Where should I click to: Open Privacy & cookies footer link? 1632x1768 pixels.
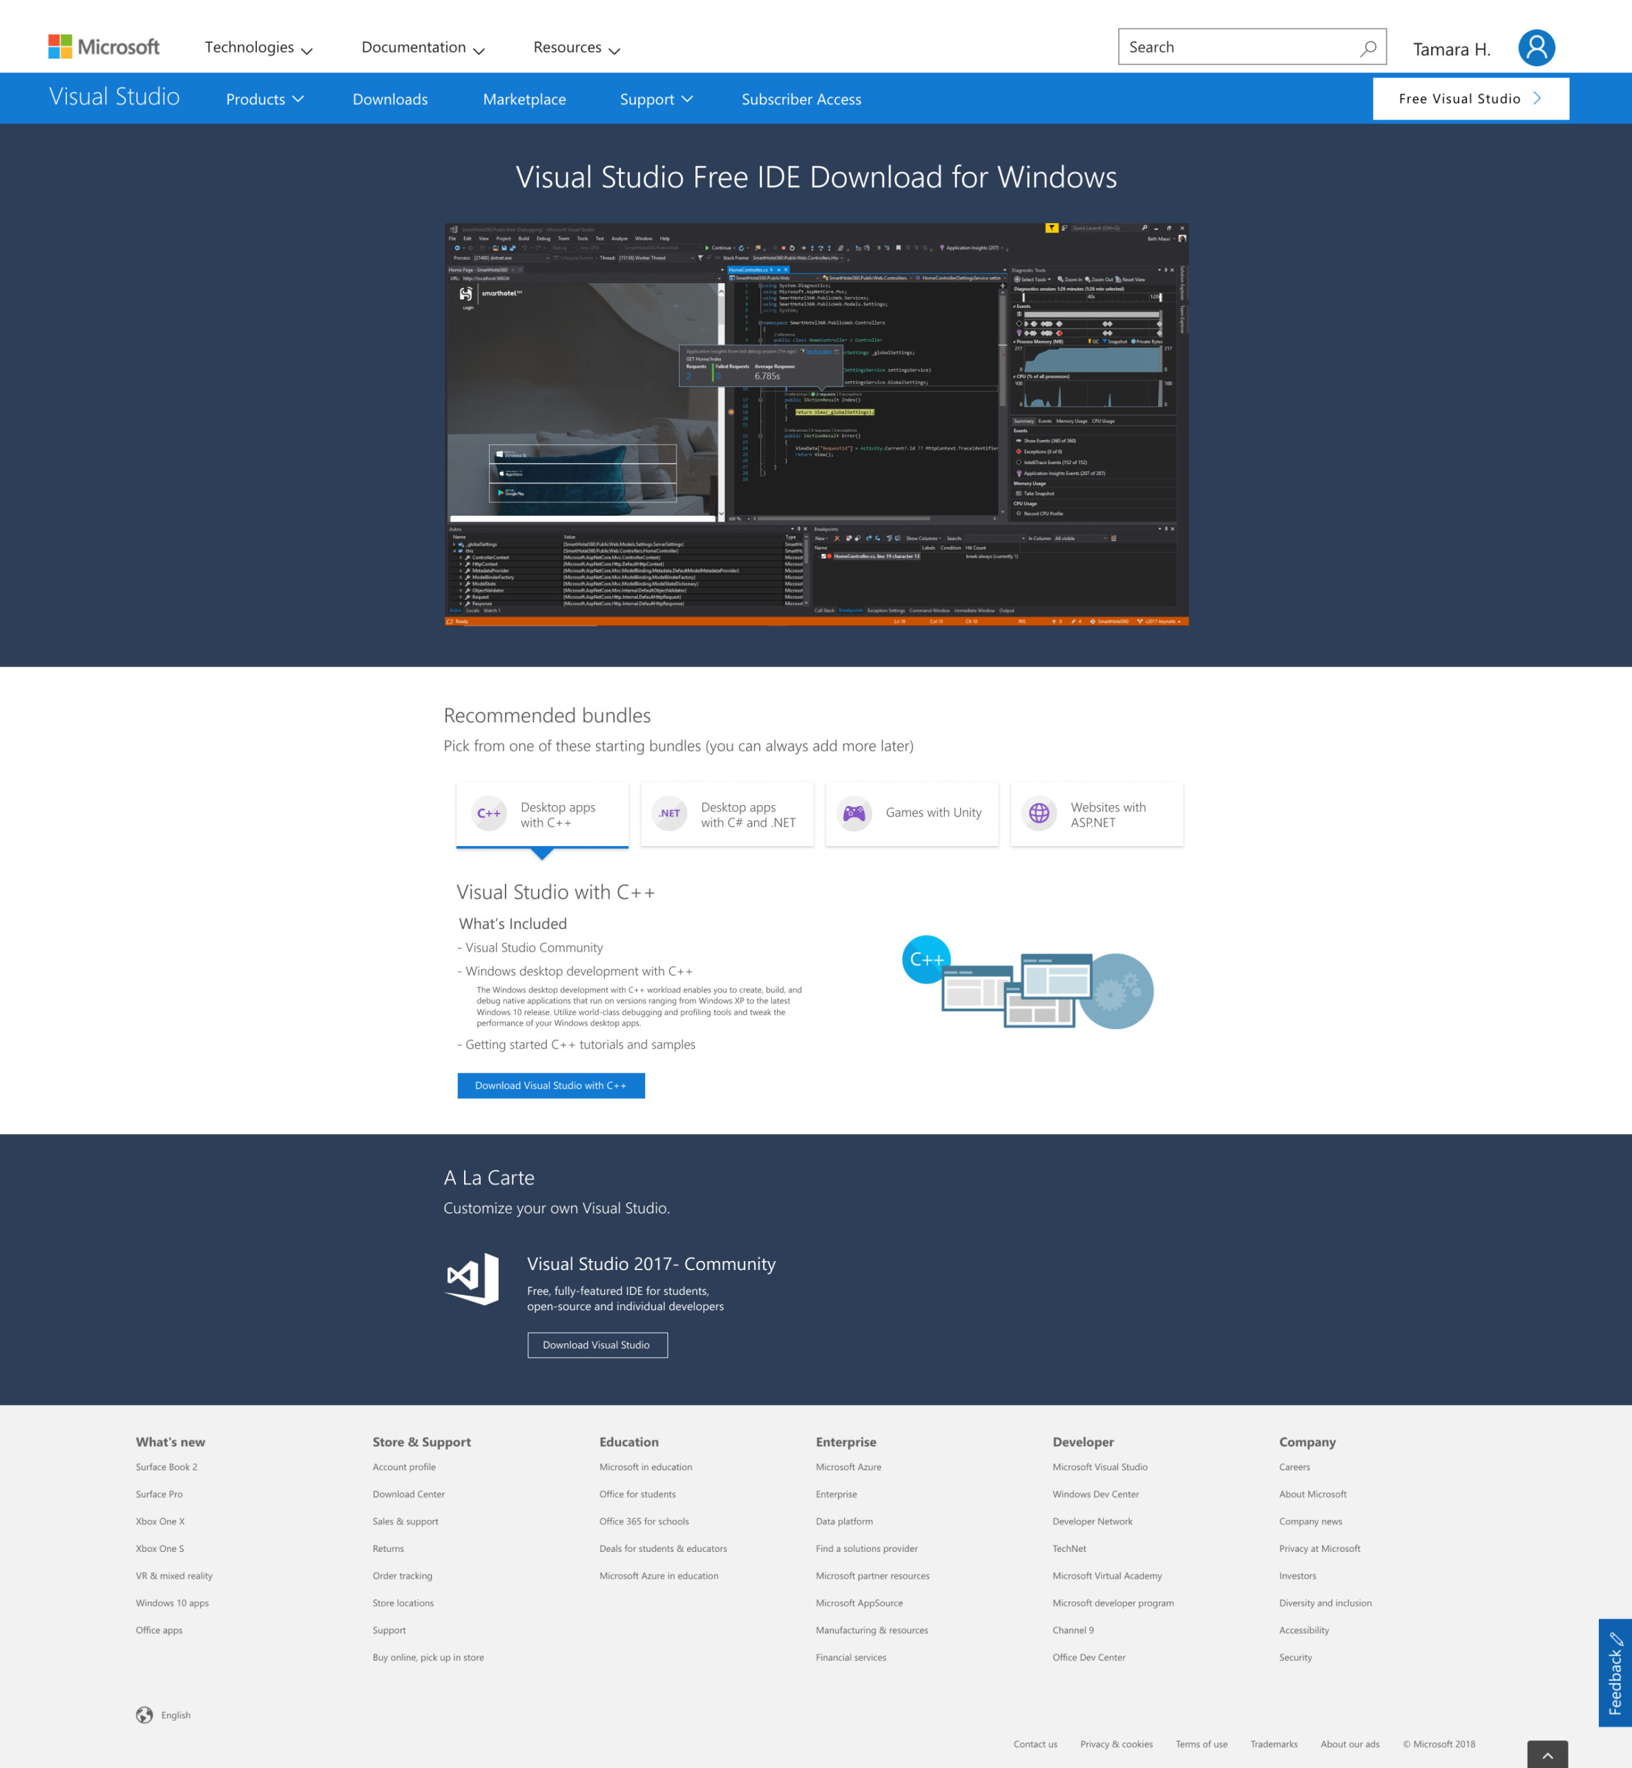click(1116, 1744)
